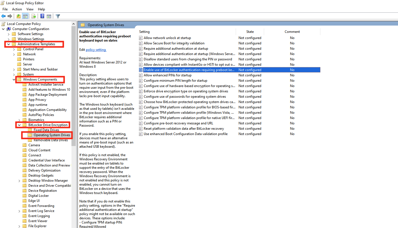
Task: Collapse the Computer Configuration node
Action: (x=3, y=29)
